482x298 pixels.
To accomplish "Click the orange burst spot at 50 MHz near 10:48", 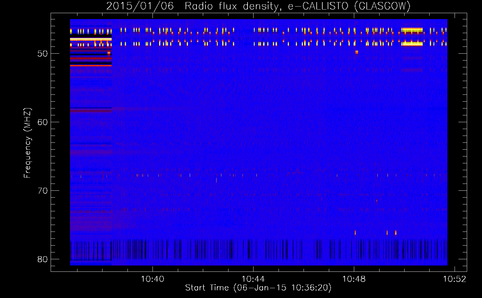I will point(357,52).
